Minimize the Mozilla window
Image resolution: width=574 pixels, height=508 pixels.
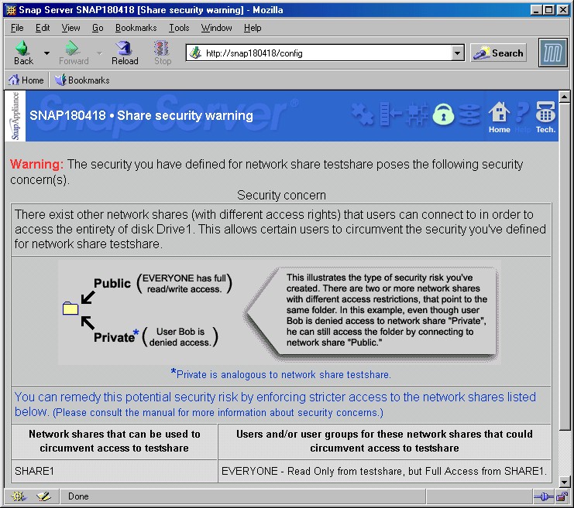coord(537,10)
